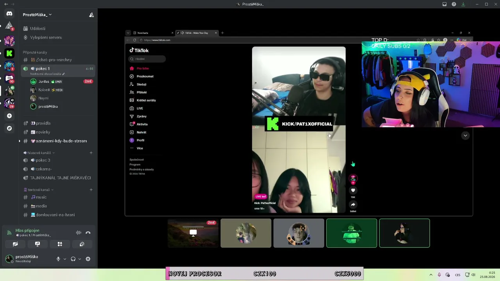Show hidden system tray icons

pos(431,275)
